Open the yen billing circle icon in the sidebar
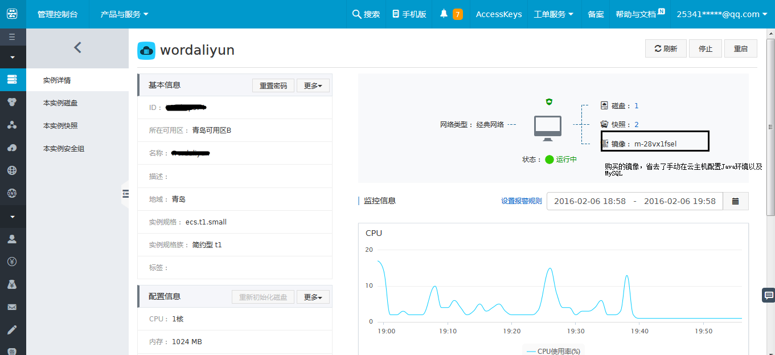The width and height of the screenshot is (775, 355). point(13,262)
